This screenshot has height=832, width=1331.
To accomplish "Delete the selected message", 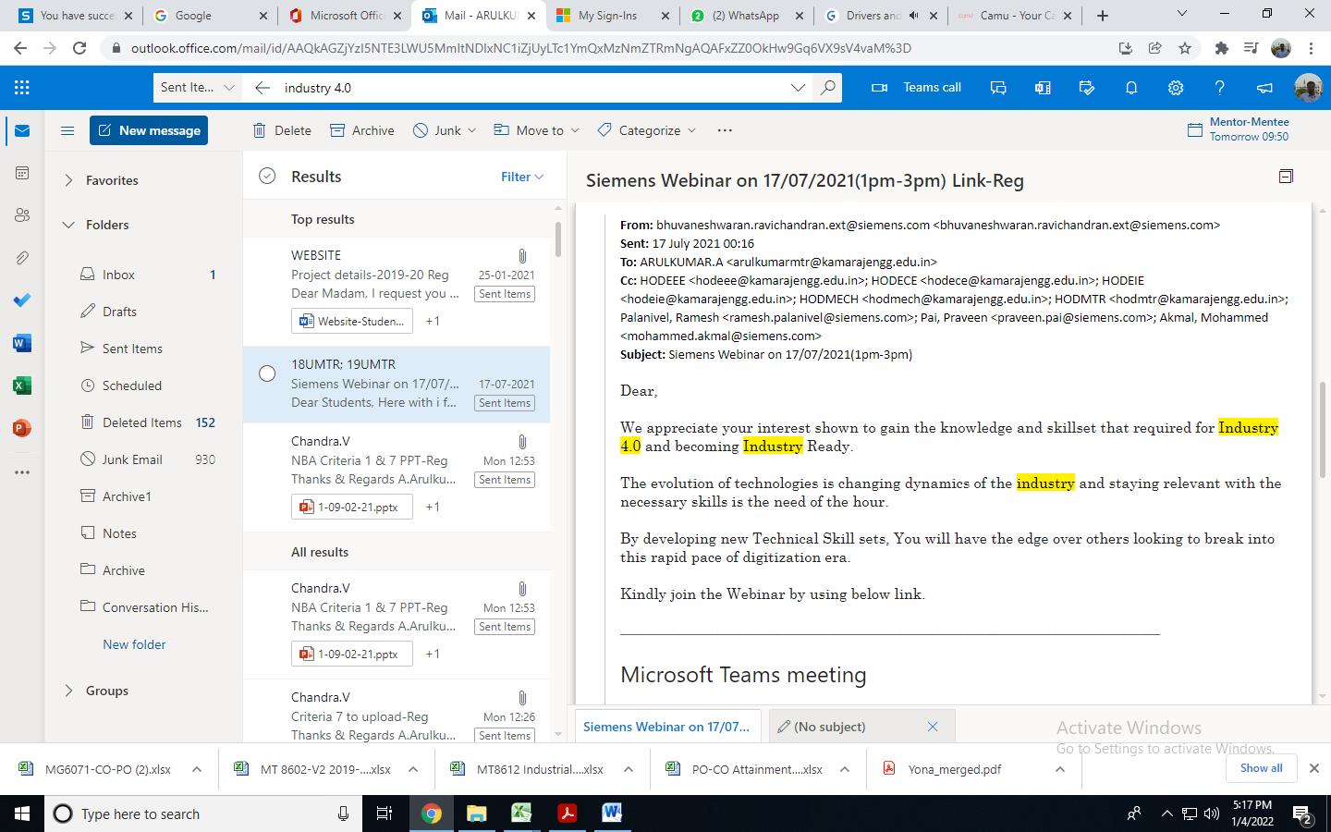I will click(282, 130).
